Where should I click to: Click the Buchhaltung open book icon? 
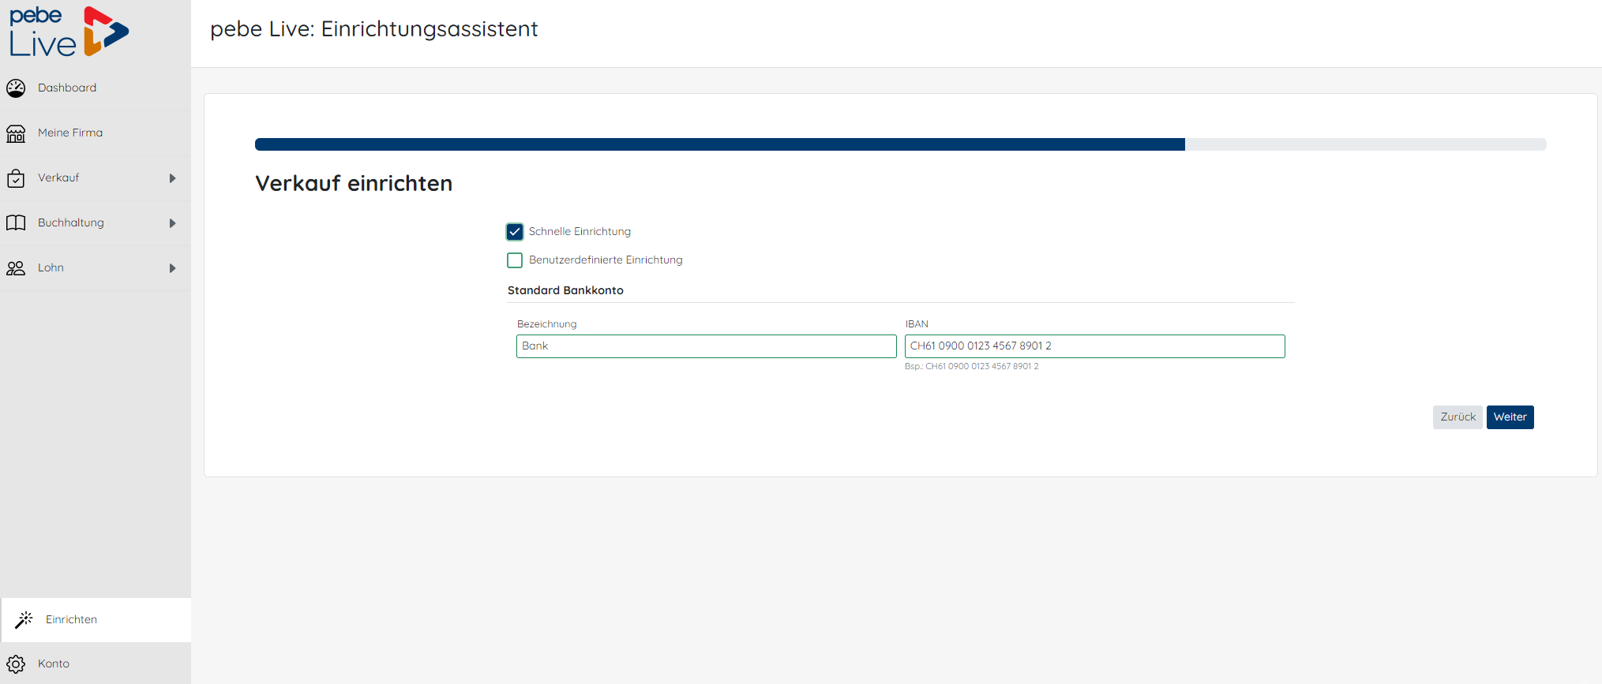(16, 223)
